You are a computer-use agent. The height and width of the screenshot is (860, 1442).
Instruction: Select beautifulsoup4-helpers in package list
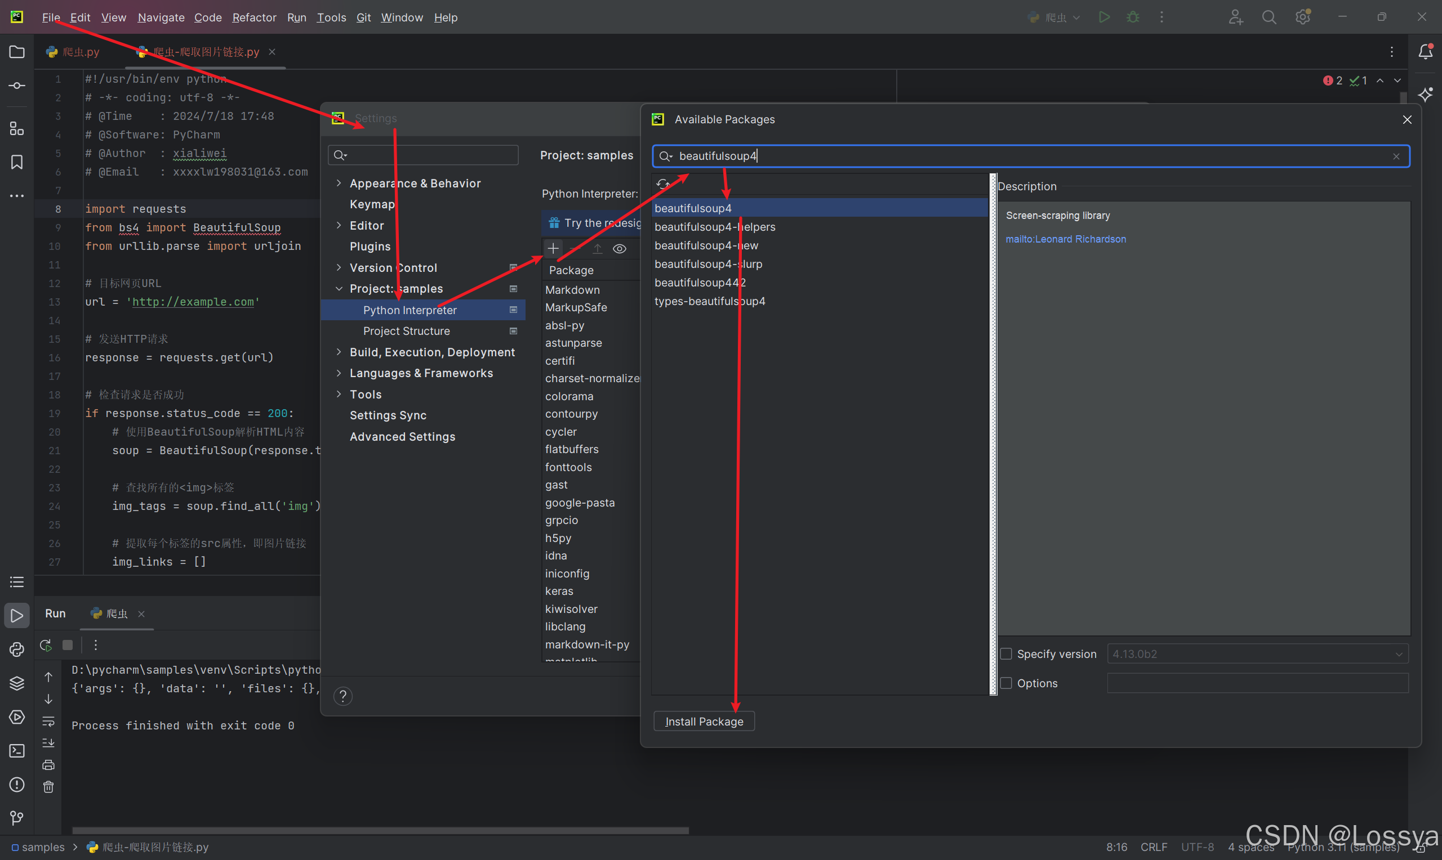pos(714,227)
